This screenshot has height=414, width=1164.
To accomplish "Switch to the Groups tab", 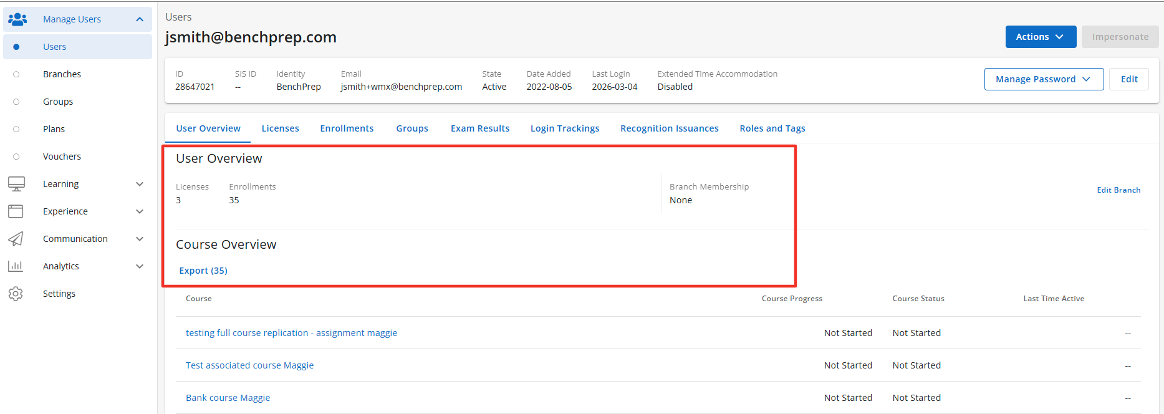I will (x=412, y=128).
